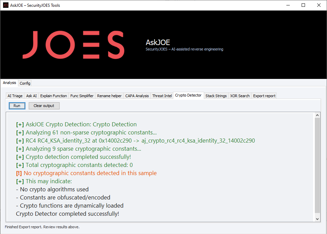Click the AskJOE banner heading
This screenshot has width=327, height=234.
pyautogui.click(x=158, y=42)
